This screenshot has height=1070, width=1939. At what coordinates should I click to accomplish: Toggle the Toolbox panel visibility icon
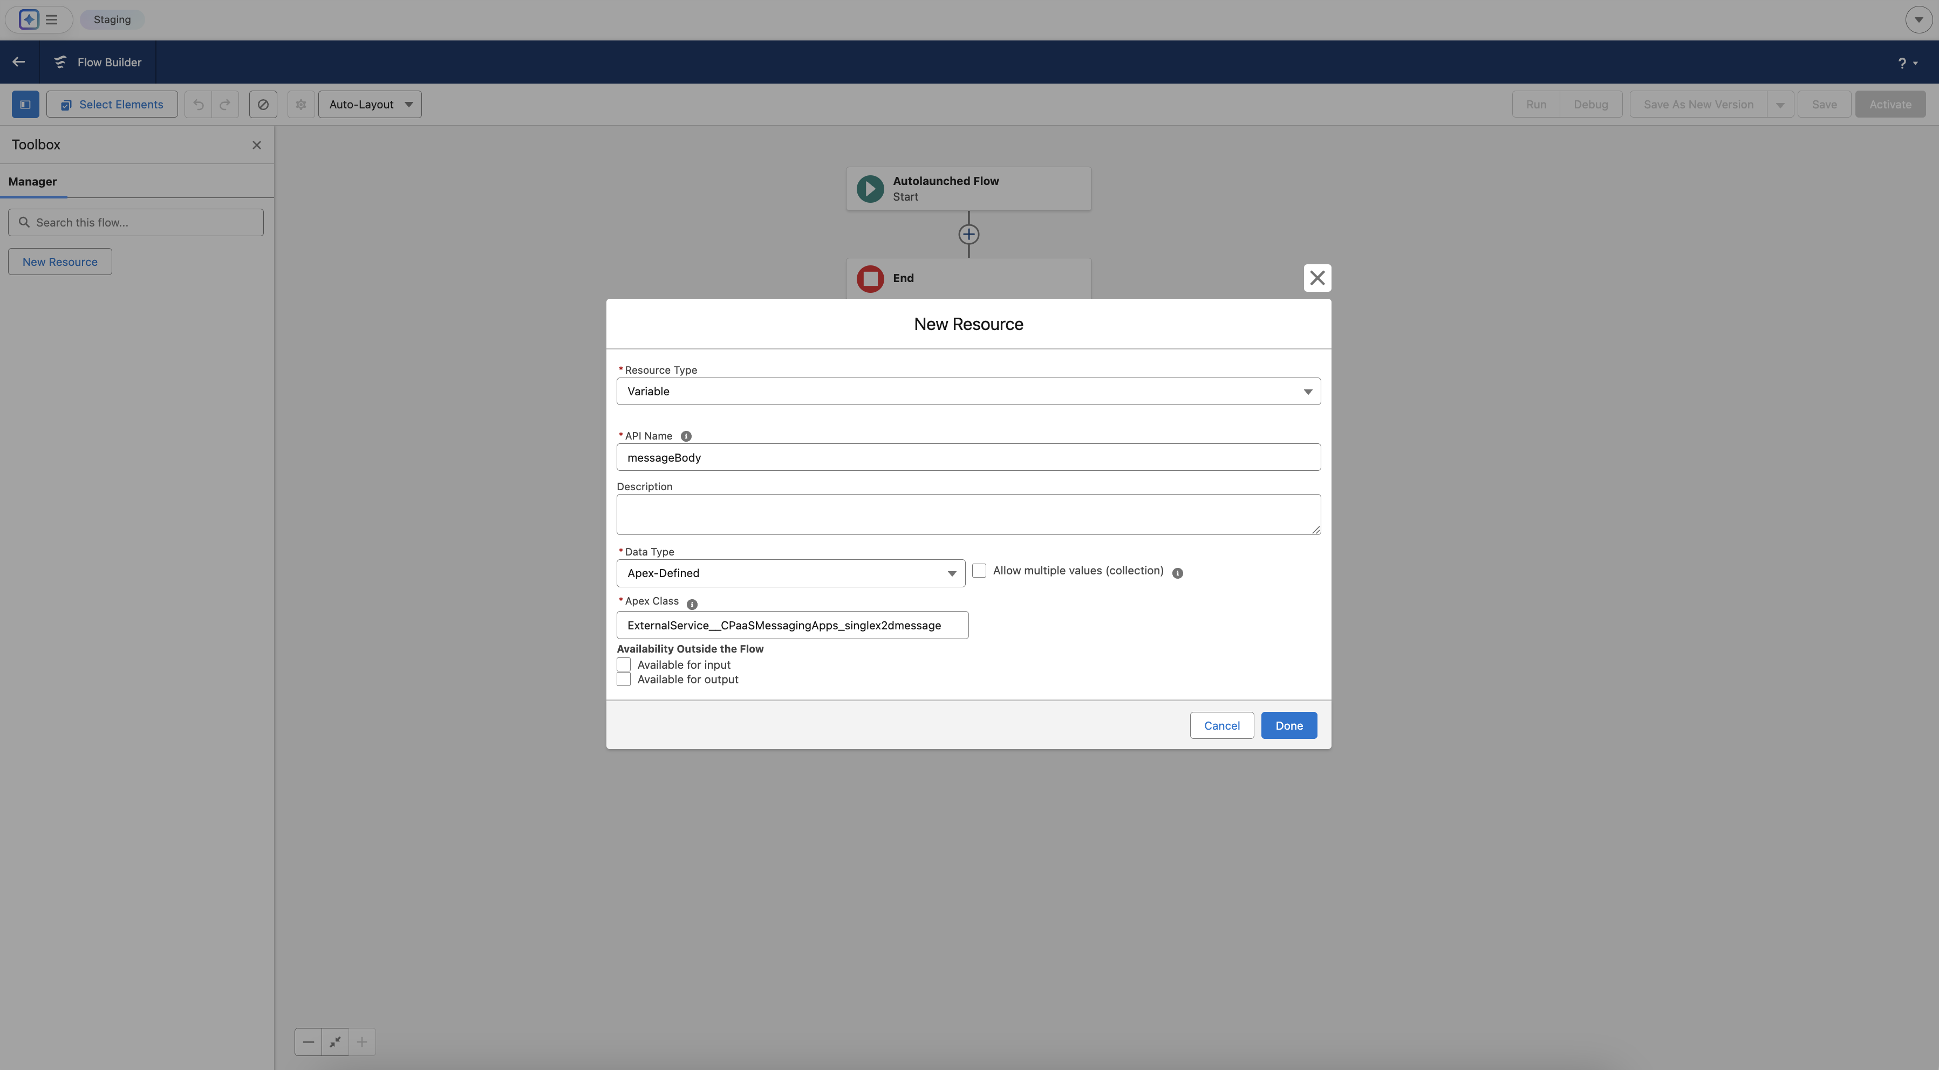coord(25,104)
